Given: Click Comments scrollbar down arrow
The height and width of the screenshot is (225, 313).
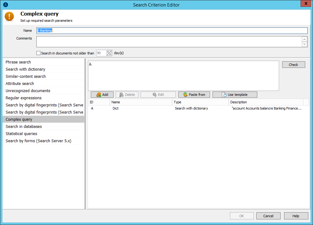Looking at the screenshot, I should pyautogui.click(x=304, y=44).
